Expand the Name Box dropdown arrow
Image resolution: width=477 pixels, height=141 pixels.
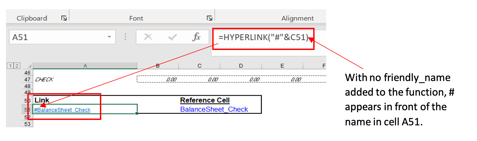pyautogui.click(x=109, y=37)
